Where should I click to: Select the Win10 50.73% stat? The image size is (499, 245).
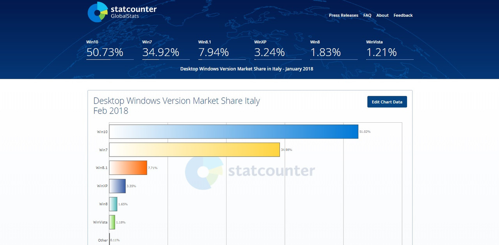point(110,49)
